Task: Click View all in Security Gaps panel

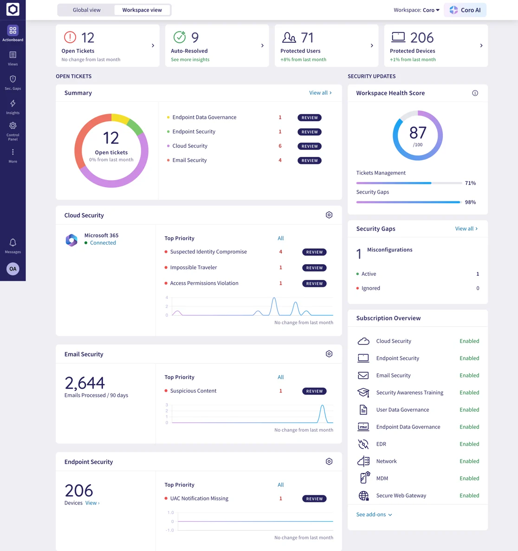Action: (x=466, y=228)
